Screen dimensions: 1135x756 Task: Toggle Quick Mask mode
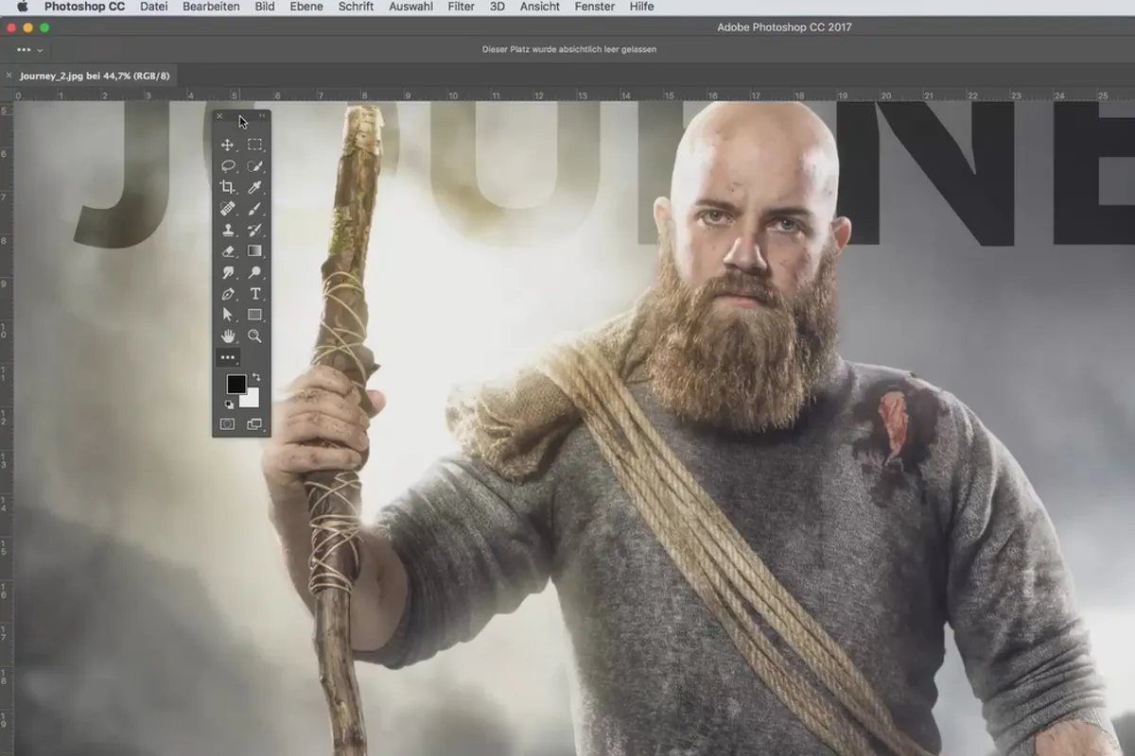[x=227, y=425]
